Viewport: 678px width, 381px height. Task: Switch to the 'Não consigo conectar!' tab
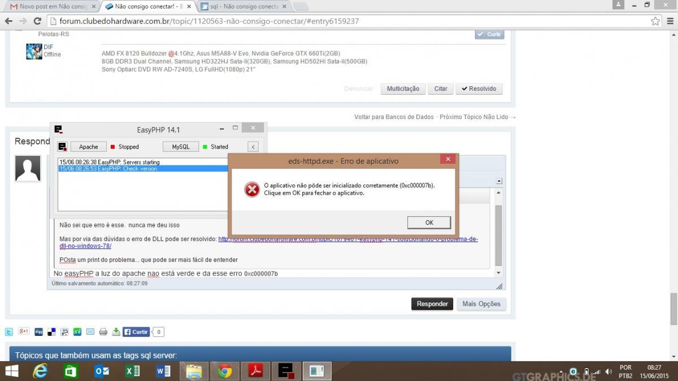point(147,6)
